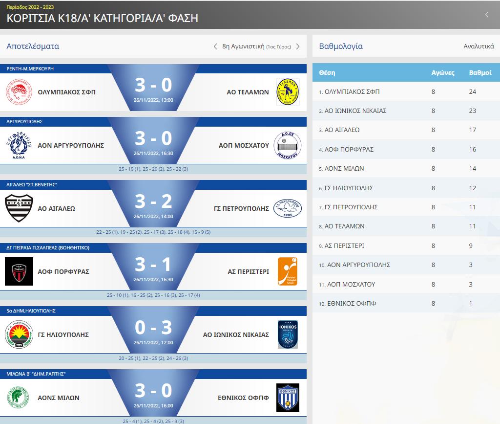Image resolution: width=500 pixels, height=424 pixels.
Task: Open ΑΣ ΠΕΡΙΣΤΕΡΙ team name in results
Action: click(249, 272)
